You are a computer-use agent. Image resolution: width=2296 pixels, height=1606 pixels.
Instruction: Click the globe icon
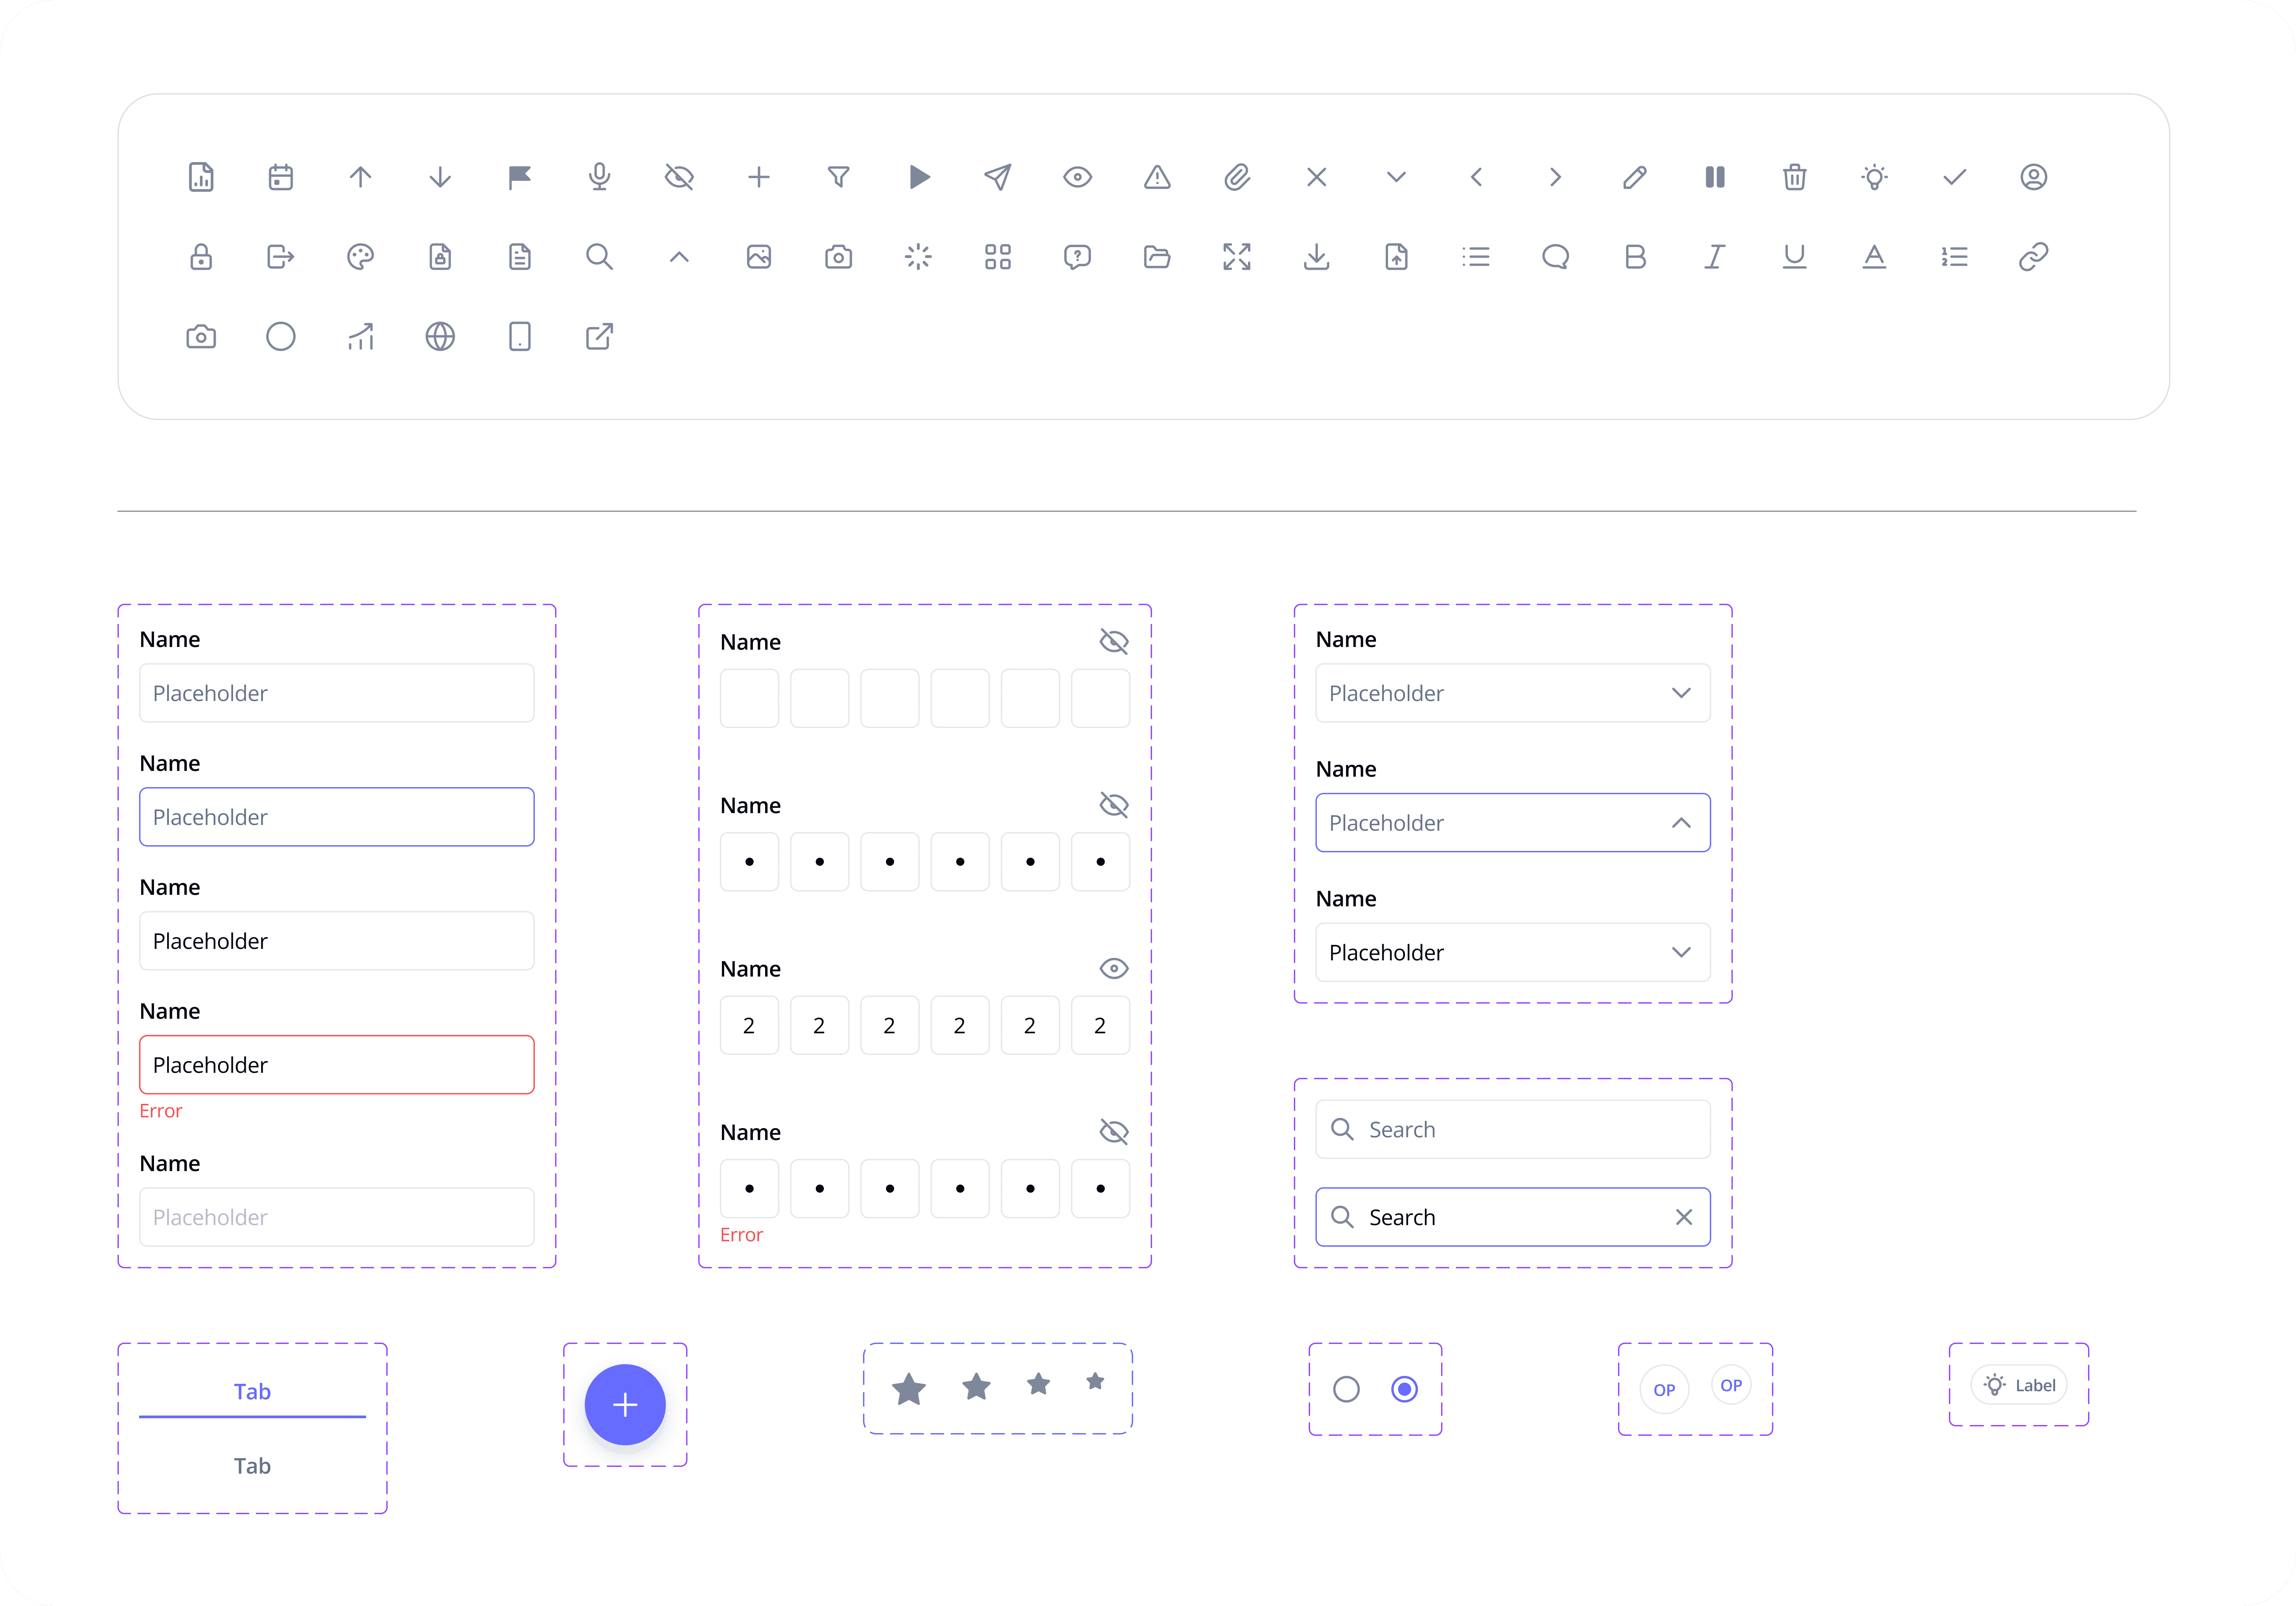point(440,337)
